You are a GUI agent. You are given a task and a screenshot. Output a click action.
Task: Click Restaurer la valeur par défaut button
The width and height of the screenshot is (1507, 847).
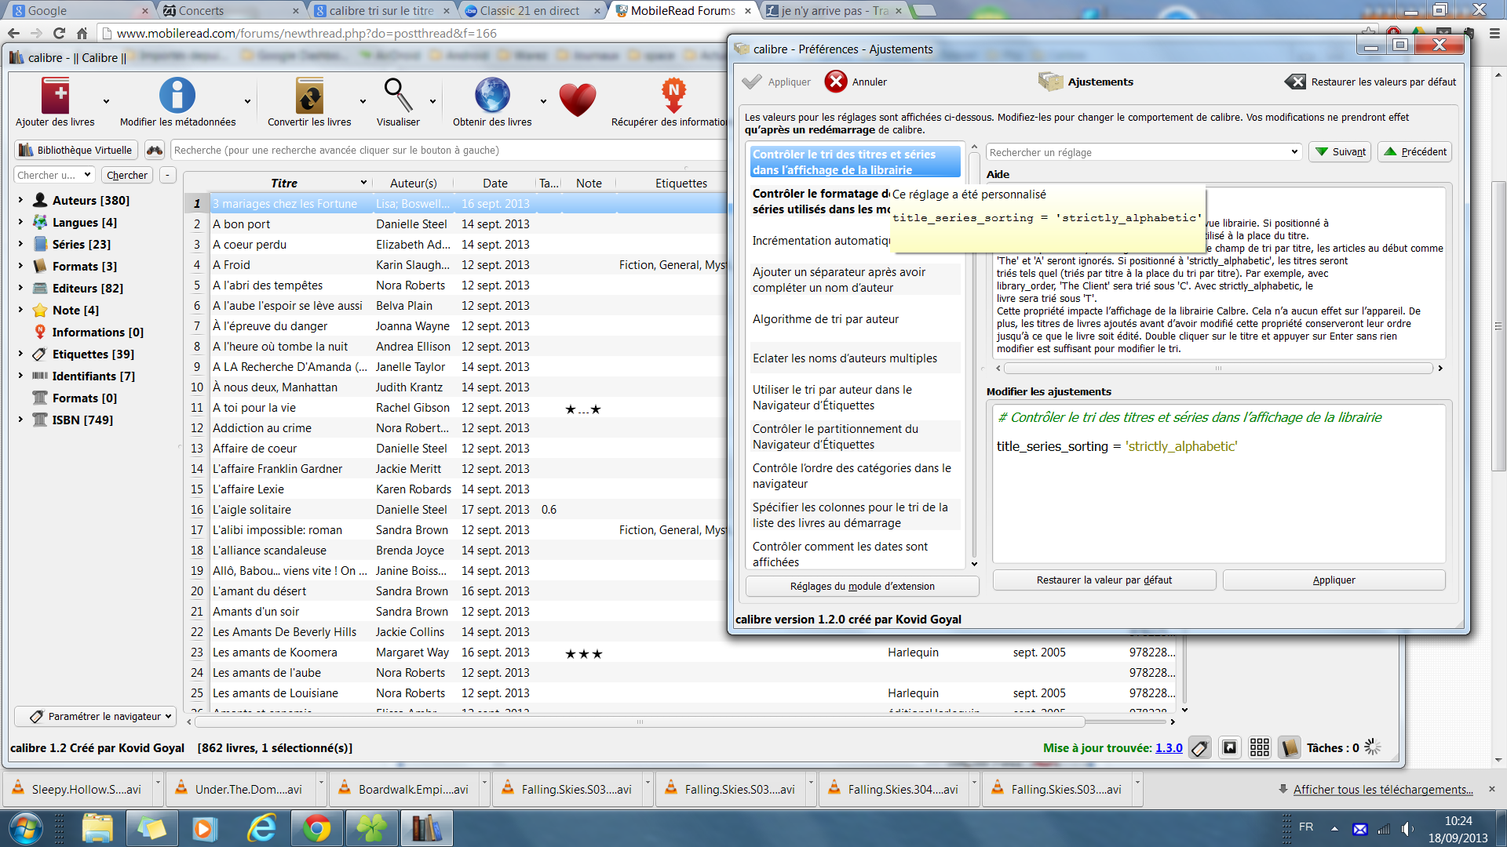[x=1104, y=580]
